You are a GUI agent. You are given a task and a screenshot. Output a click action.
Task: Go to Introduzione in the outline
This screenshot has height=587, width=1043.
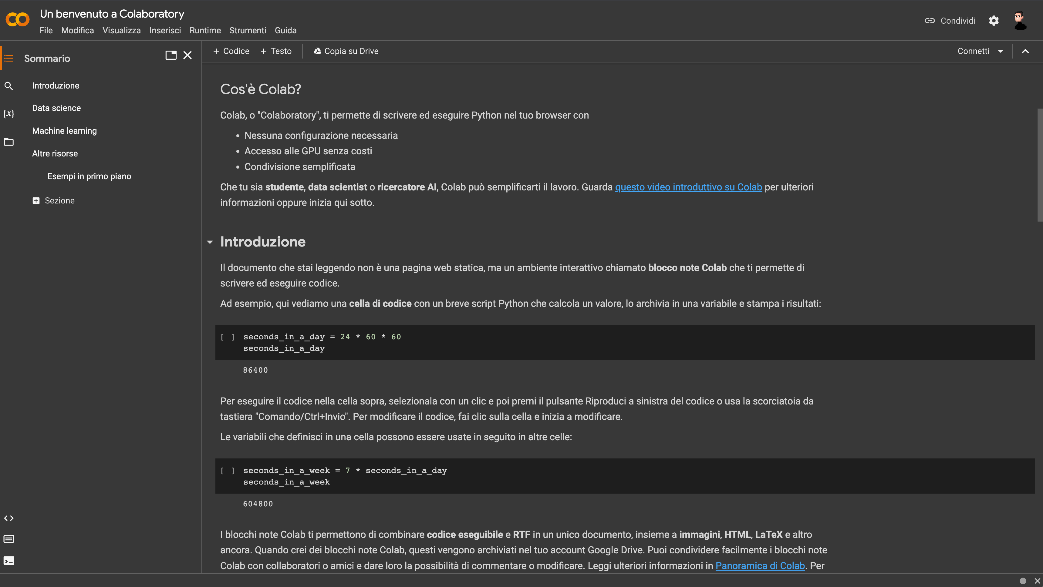point(56,86)
